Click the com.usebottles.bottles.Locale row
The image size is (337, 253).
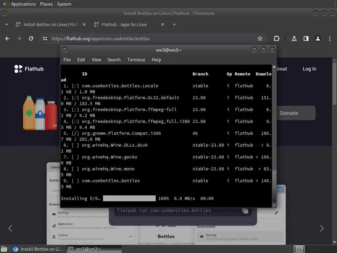(166, 86)
